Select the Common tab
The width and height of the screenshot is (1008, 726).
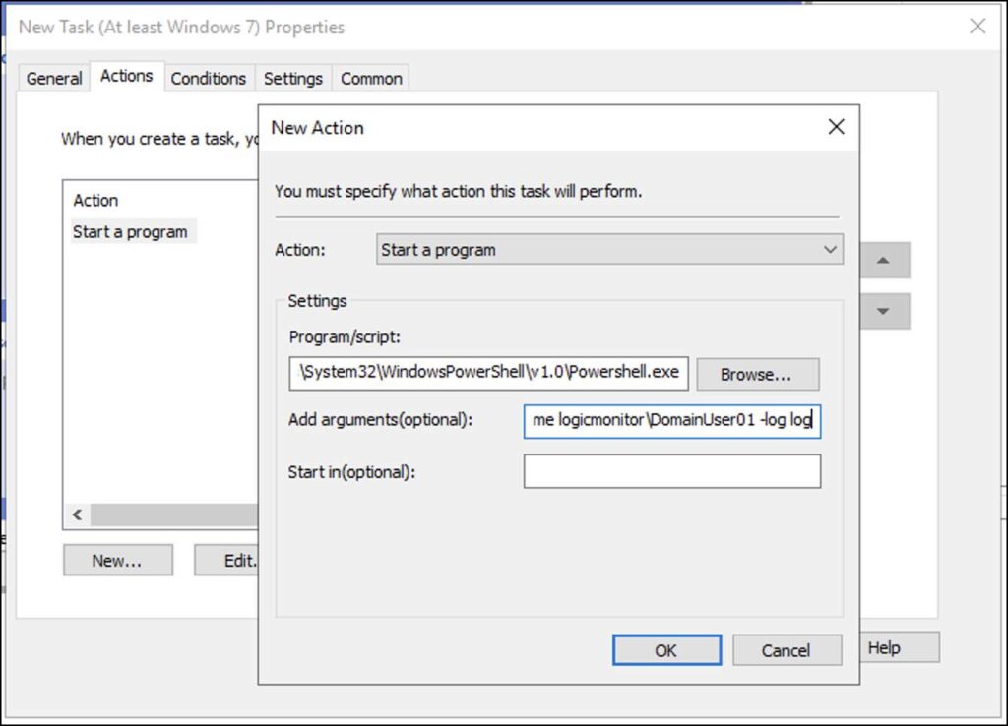(x=371, y=79)
